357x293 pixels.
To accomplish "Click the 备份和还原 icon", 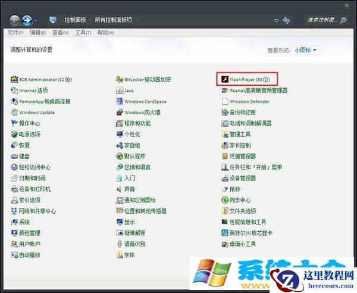I will point(225,112).
